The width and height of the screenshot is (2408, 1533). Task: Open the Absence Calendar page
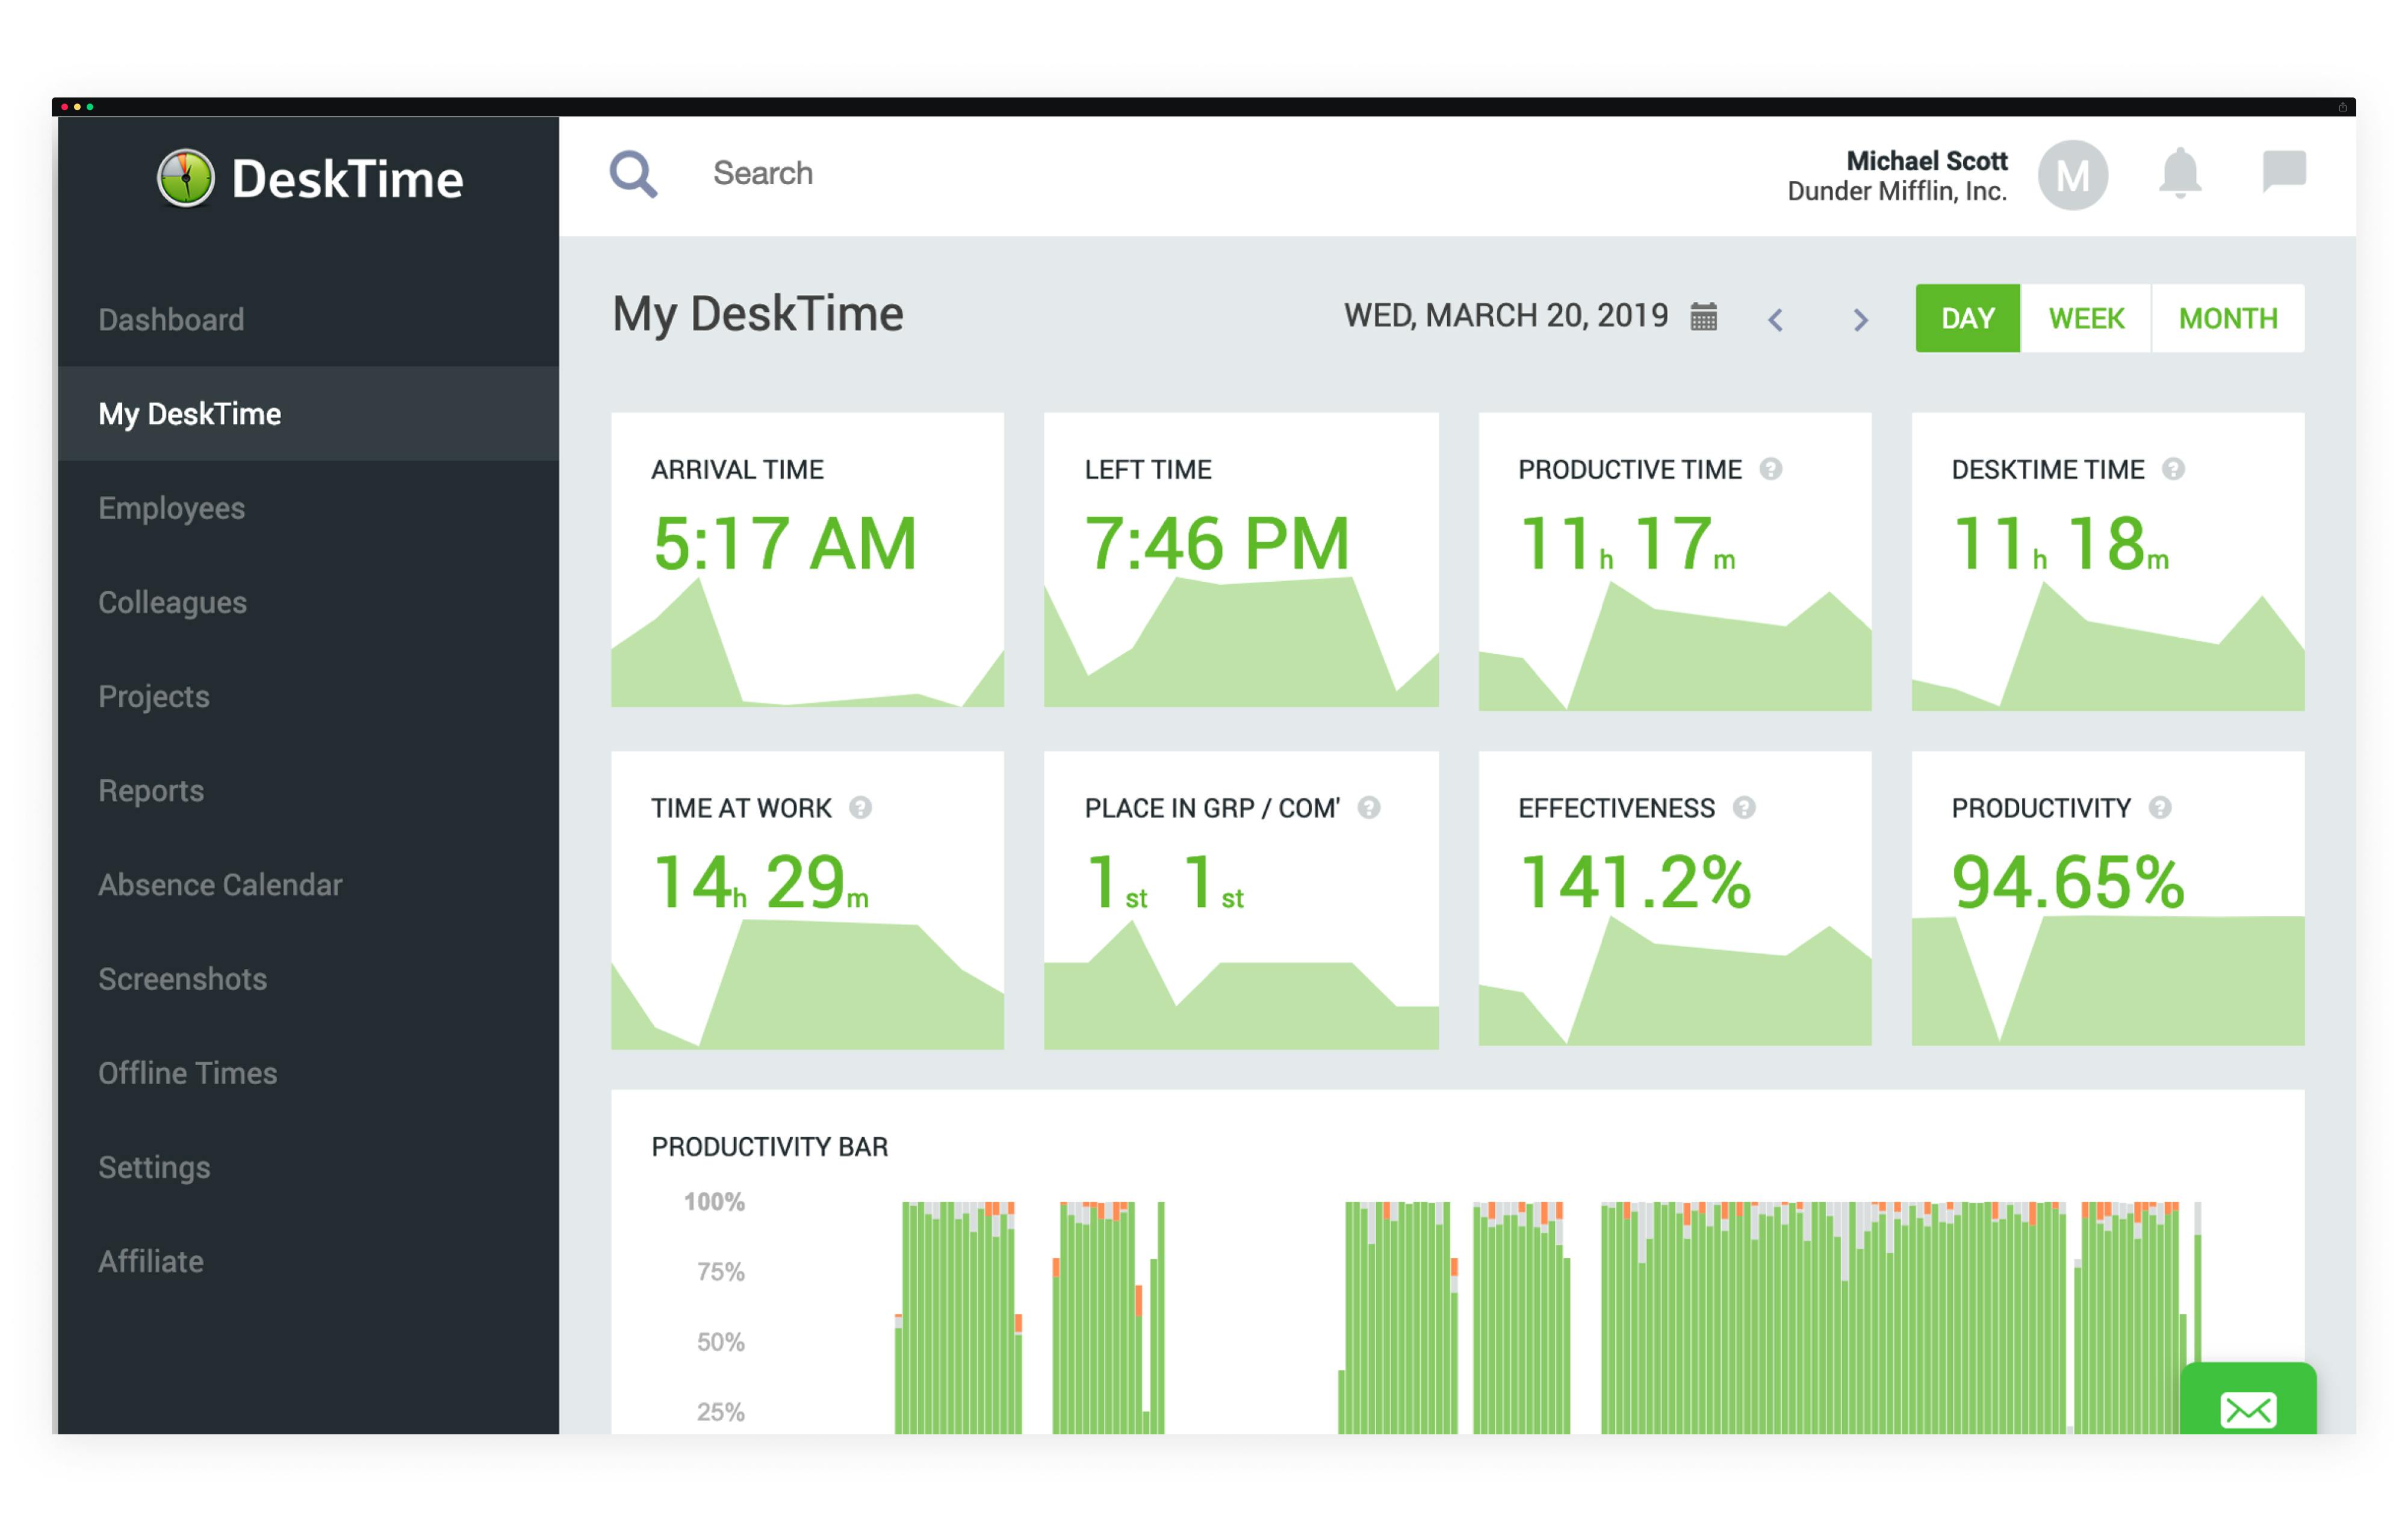220,884
